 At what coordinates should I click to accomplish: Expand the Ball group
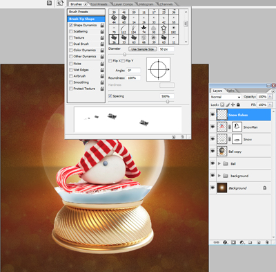point(219,163)
